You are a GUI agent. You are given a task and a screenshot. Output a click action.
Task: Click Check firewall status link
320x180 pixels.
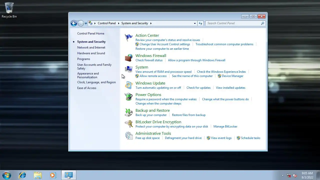(x=149, y=60)
